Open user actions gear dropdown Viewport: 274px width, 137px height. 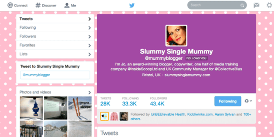248,101
